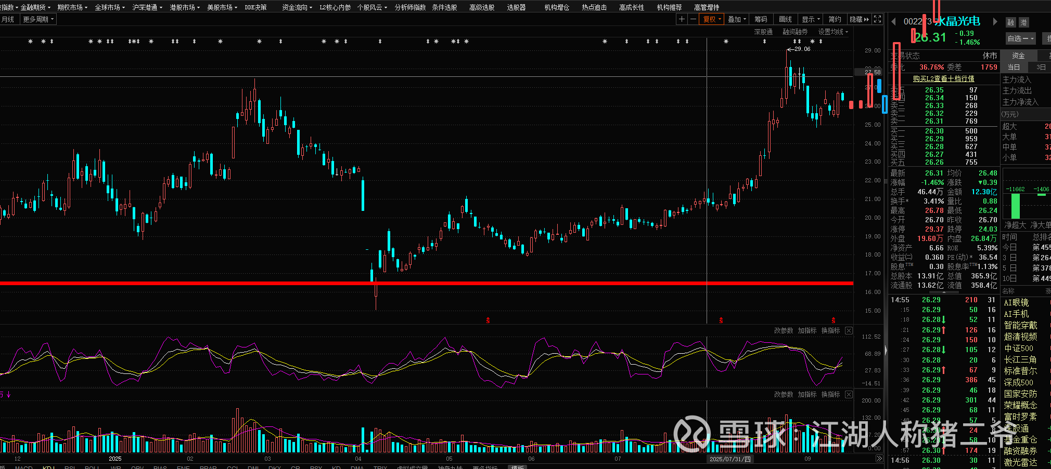
Task: Open the 资金流向 menu
Action: tap(297, 7)
